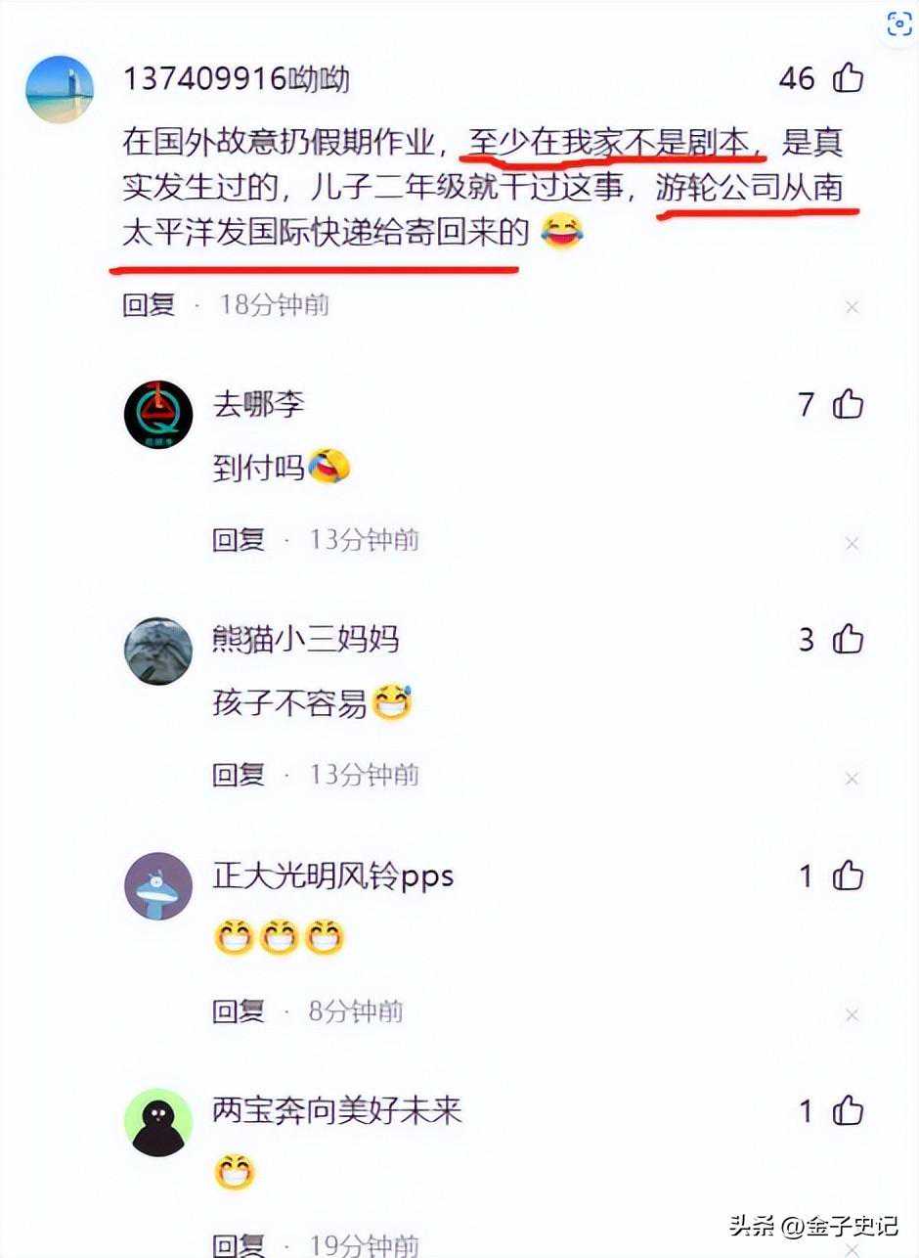
Task: Reply to the main comment posted 18分钟前
Action: (x=149, y=304)
